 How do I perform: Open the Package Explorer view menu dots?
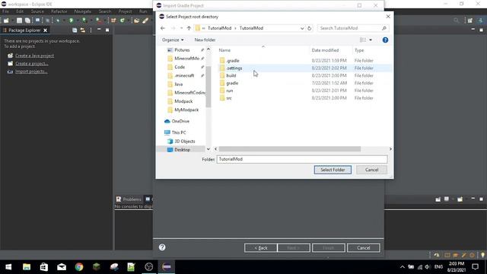click(x=91, y=30)
